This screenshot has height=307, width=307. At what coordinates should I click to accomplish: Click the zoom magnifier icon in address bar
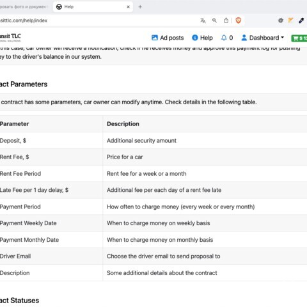pos(214,20)
